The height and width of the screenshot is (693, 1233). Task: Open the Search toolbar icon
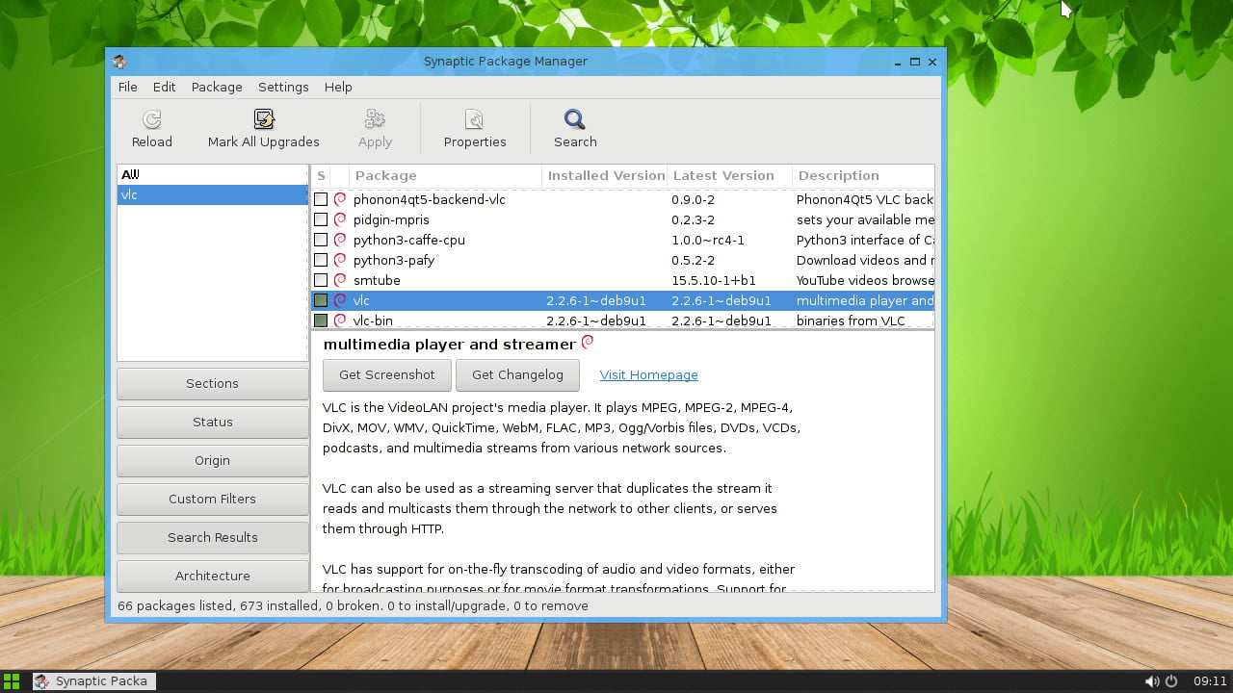click(575, 119)
